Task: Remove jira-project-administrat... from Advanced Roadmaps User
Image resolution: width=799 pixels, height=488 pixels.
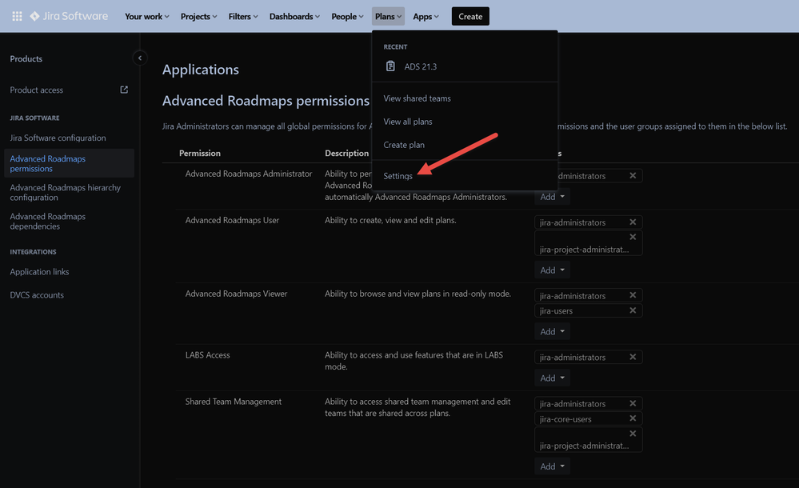Action: (x=633, y=237)
